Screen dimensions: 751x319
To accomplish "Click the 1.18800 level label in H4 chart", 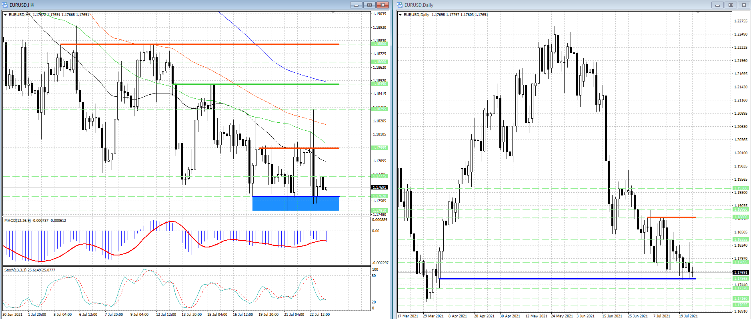I will (380, 44).
